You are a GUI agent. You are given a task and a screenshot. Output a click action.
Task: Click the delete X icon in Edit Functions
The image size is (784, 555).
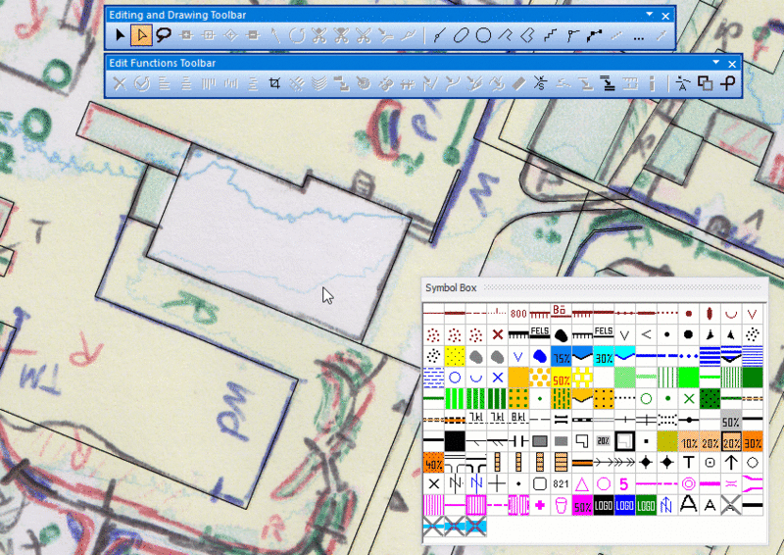[120, 83]
